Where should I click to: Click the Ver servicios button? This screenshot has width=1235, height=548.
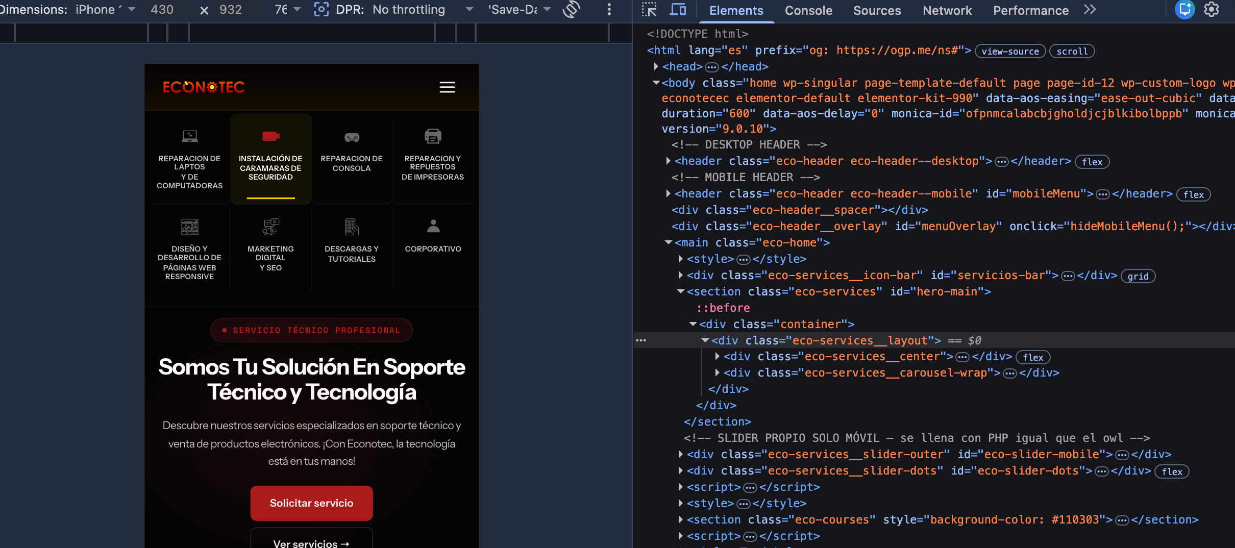point(311,539)
